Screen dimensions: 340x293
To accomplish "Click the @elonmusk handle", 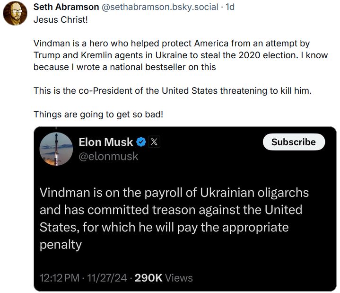I will point(108,156).
